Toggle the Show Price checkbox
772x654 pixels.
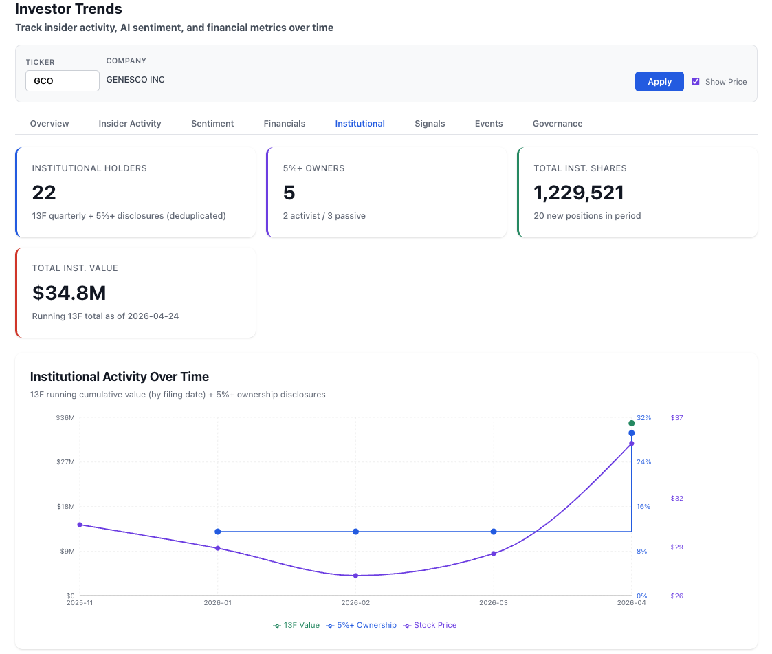click(695, 82)
